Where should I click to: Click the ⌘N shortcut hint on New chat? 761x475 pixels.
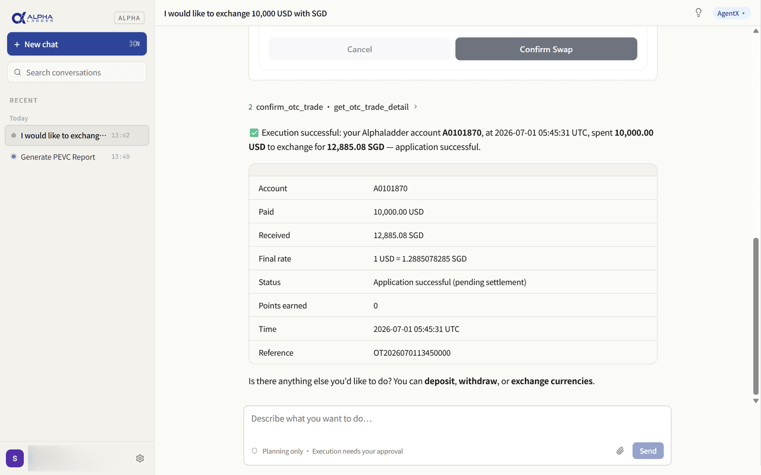point(134,44)
